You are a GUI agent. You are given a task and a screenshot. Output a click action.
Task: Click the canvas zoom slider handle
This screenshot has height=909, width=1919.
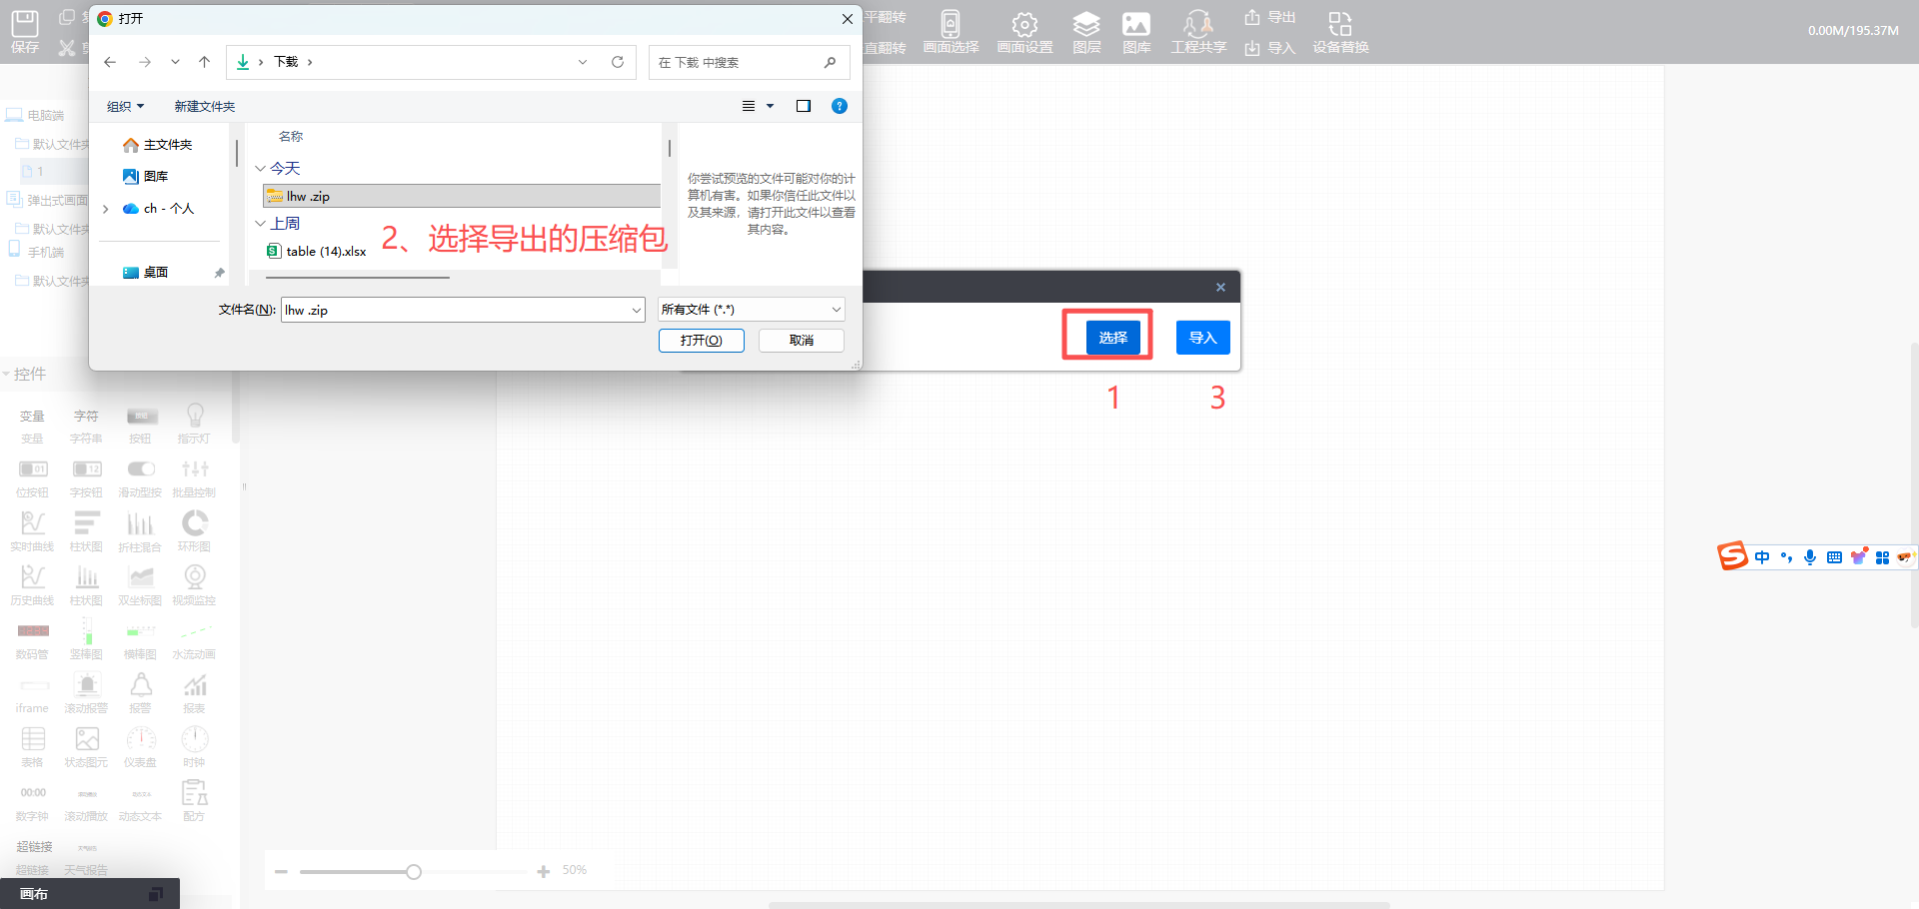pyautogui.click(x=414, y=872)
